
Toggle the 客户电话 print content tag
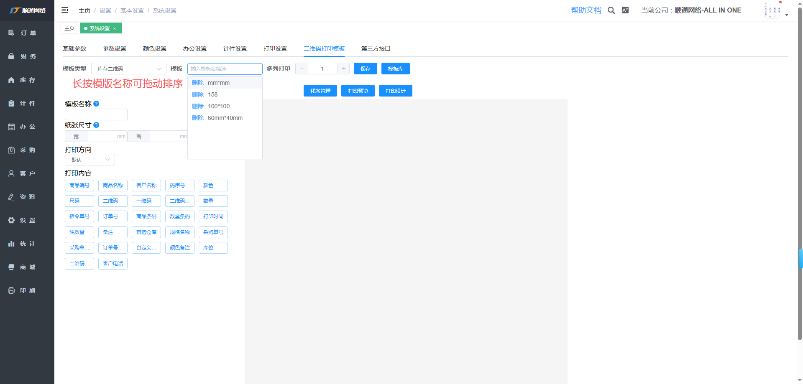click(113, 264)
